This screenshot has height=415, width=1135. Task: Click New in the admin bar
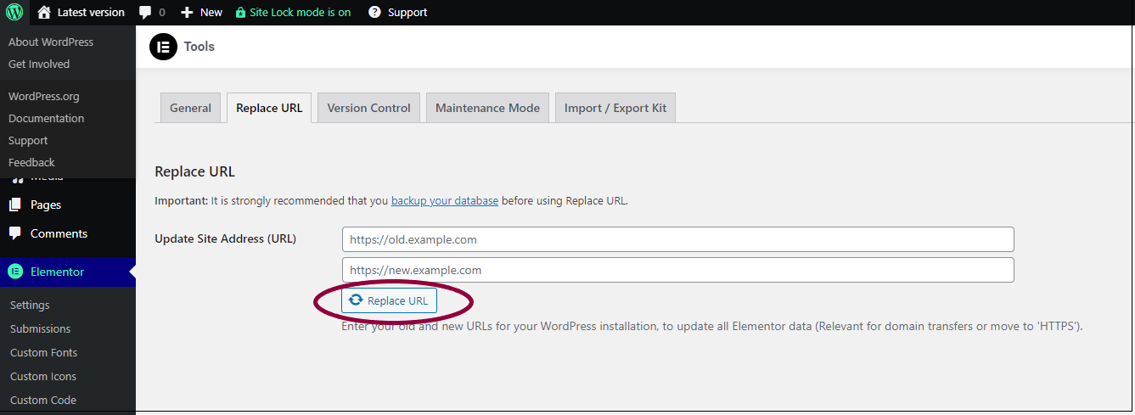click(211, 13)
